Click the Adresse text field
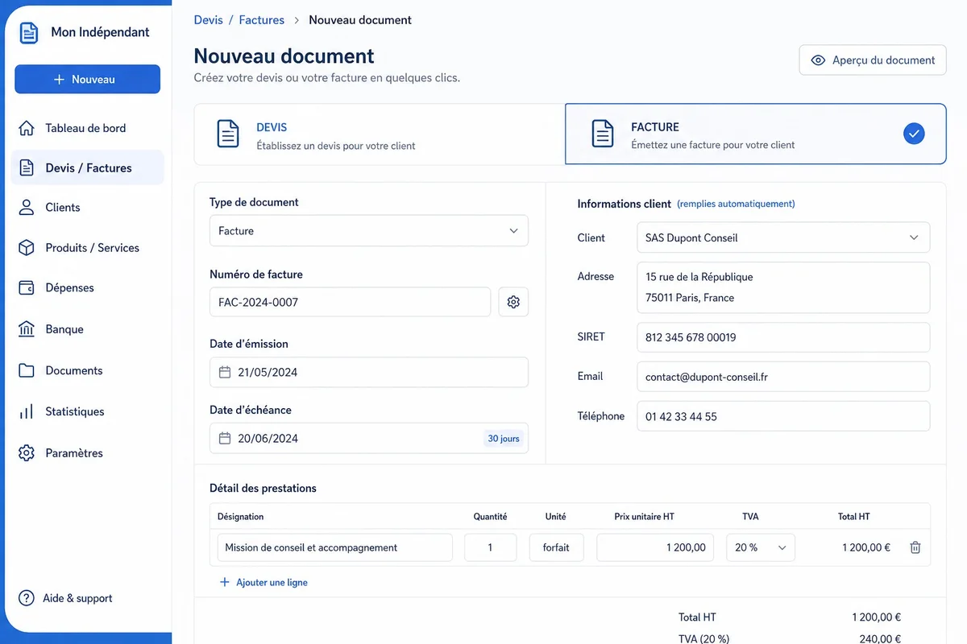Viewport: 967px width, 644px height. click(783, 287)
